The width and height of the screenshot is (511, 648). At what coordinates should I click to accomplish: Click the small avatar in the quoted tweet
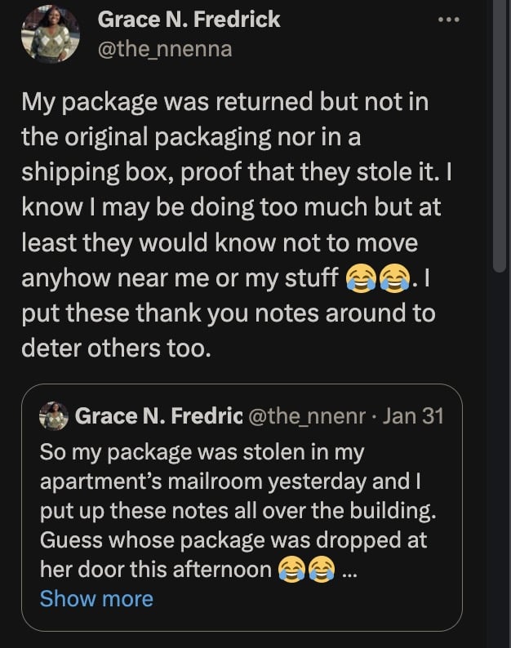point(54,416)
